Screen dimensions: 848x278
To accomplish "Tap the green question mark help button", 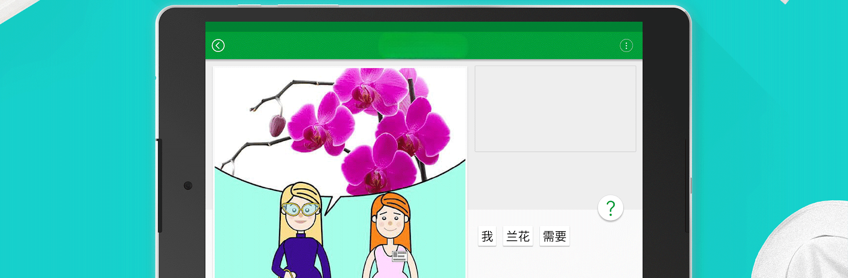I will pyautogui.click(x=610, y=208).
